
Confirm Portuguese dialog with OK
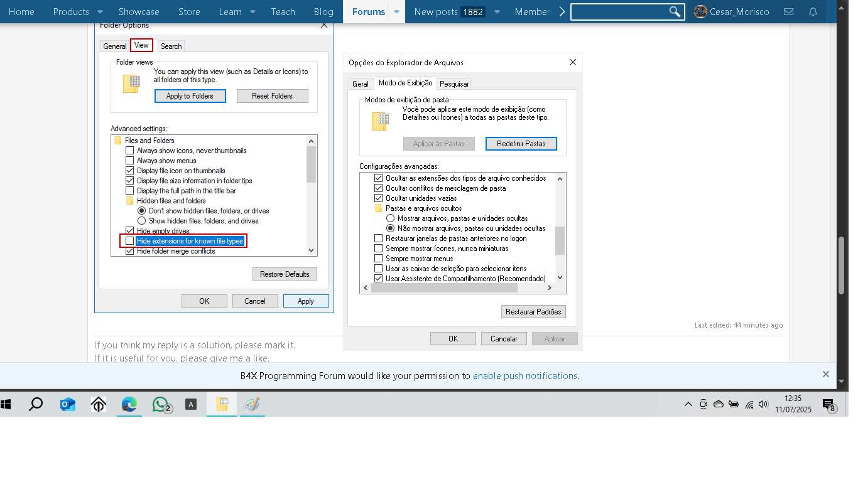click(x=453, y=339)
